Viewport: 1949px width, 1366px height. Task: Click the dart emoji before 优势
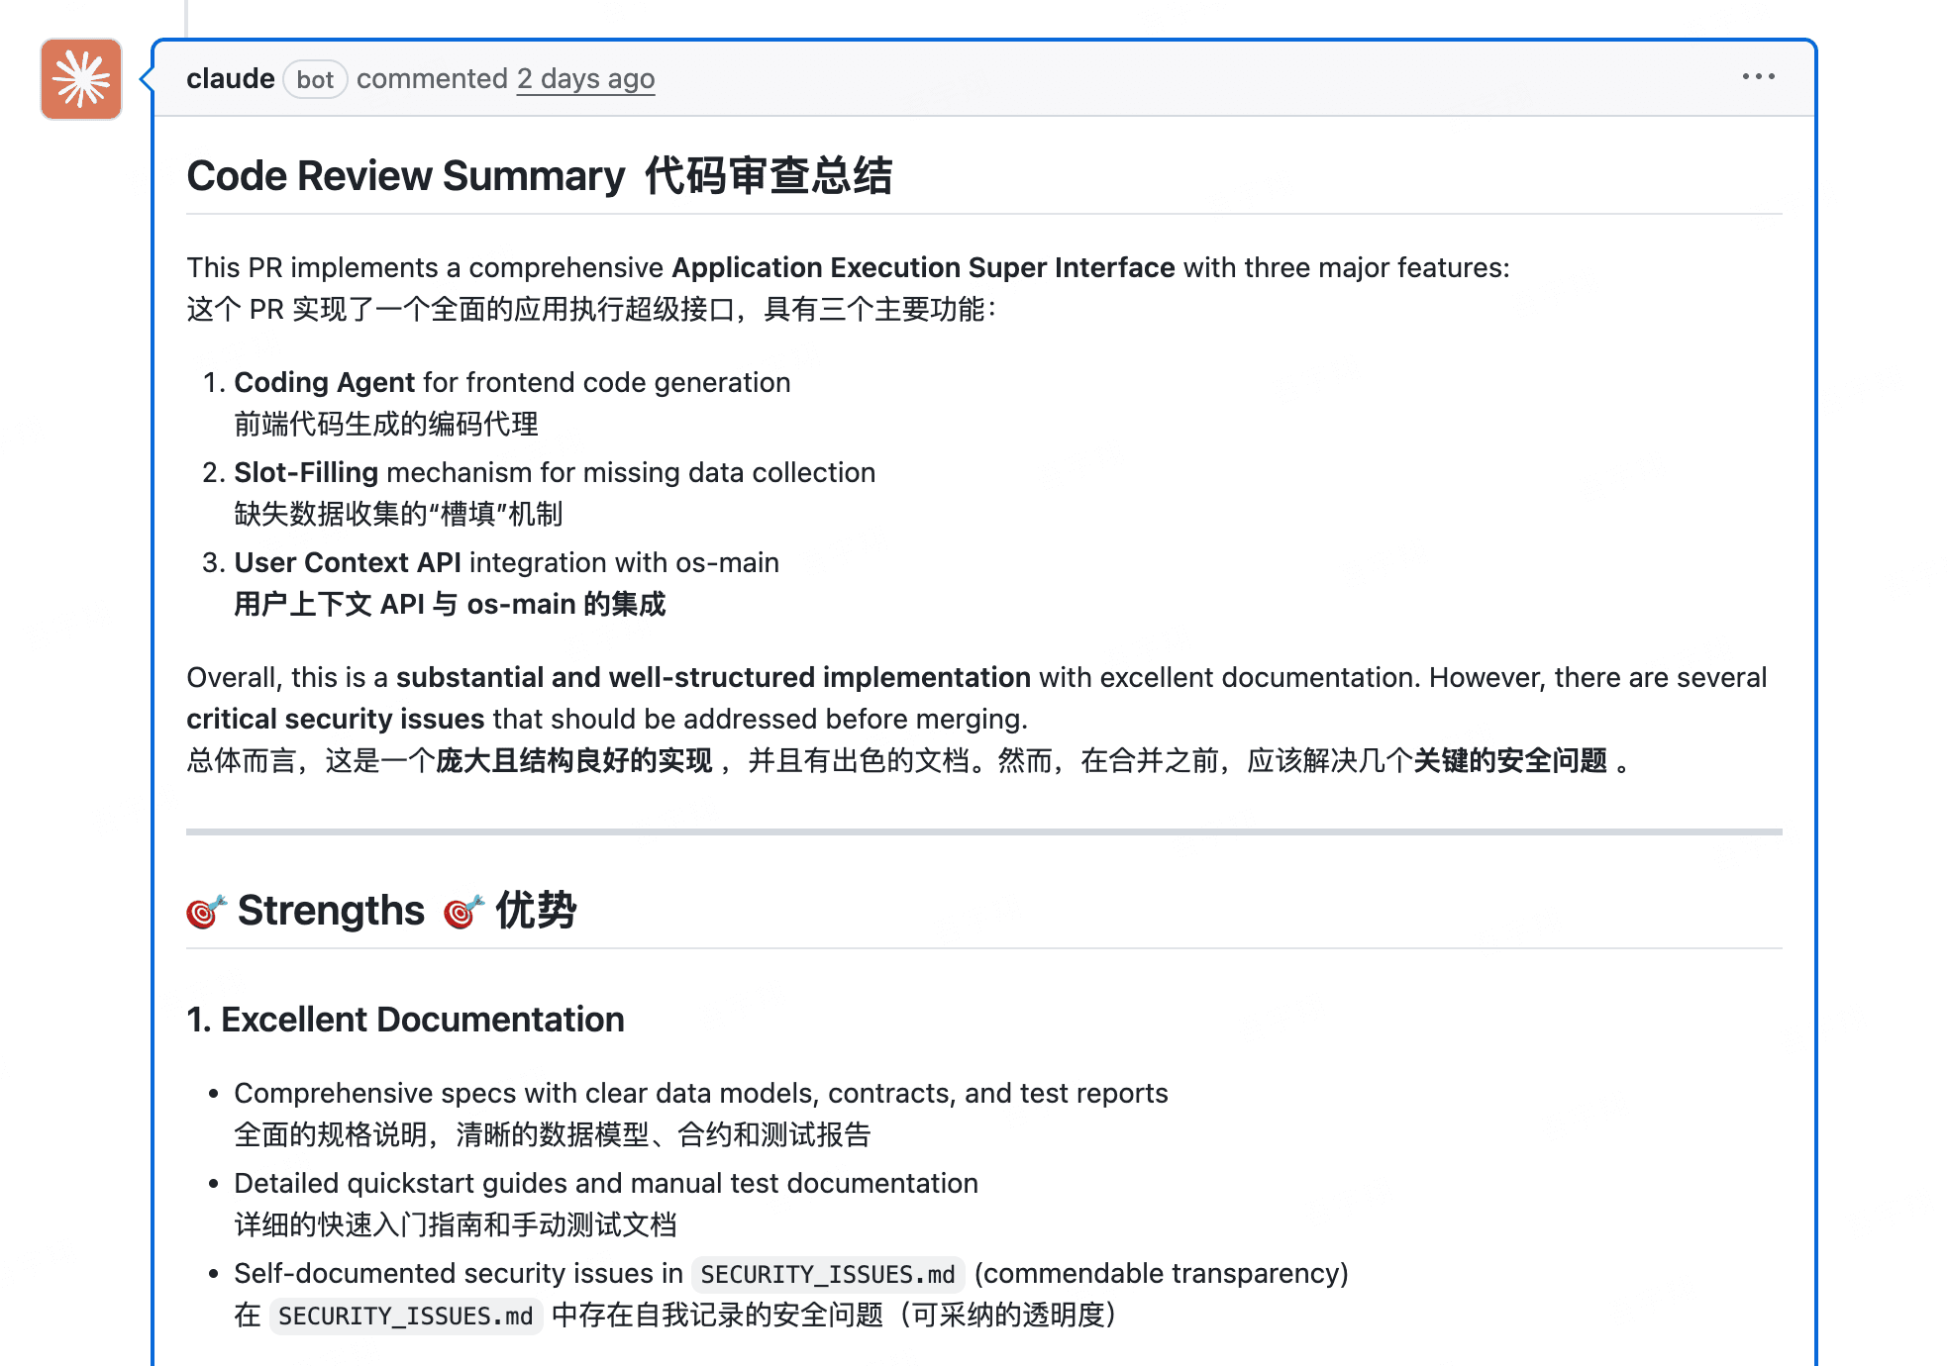pyautogui.click(x=463, y=912)
